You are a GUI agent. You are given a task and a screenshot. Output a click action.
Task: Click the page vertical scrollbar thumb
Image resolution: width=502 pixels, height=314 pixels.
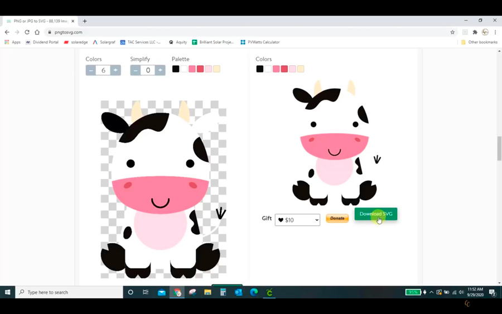click(499, 148)
